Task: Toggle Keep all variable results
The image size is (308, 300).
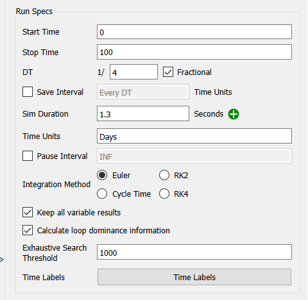Action: click(28, 212)
